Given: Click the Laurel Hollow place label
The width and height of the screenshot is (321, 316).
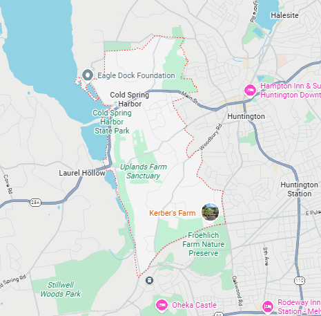Looking at the screenshot, I should [x=82, y=173].
